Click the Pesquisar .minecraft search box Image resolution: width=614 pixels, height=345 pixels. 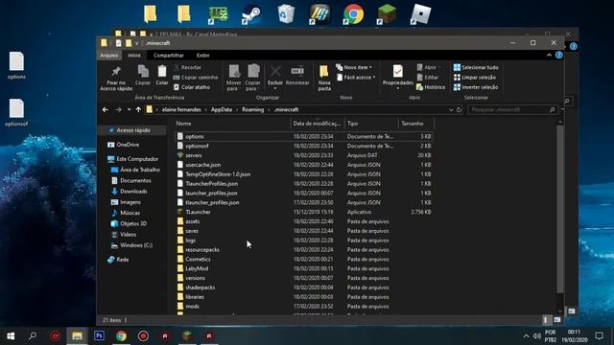(x=511, y=110)
